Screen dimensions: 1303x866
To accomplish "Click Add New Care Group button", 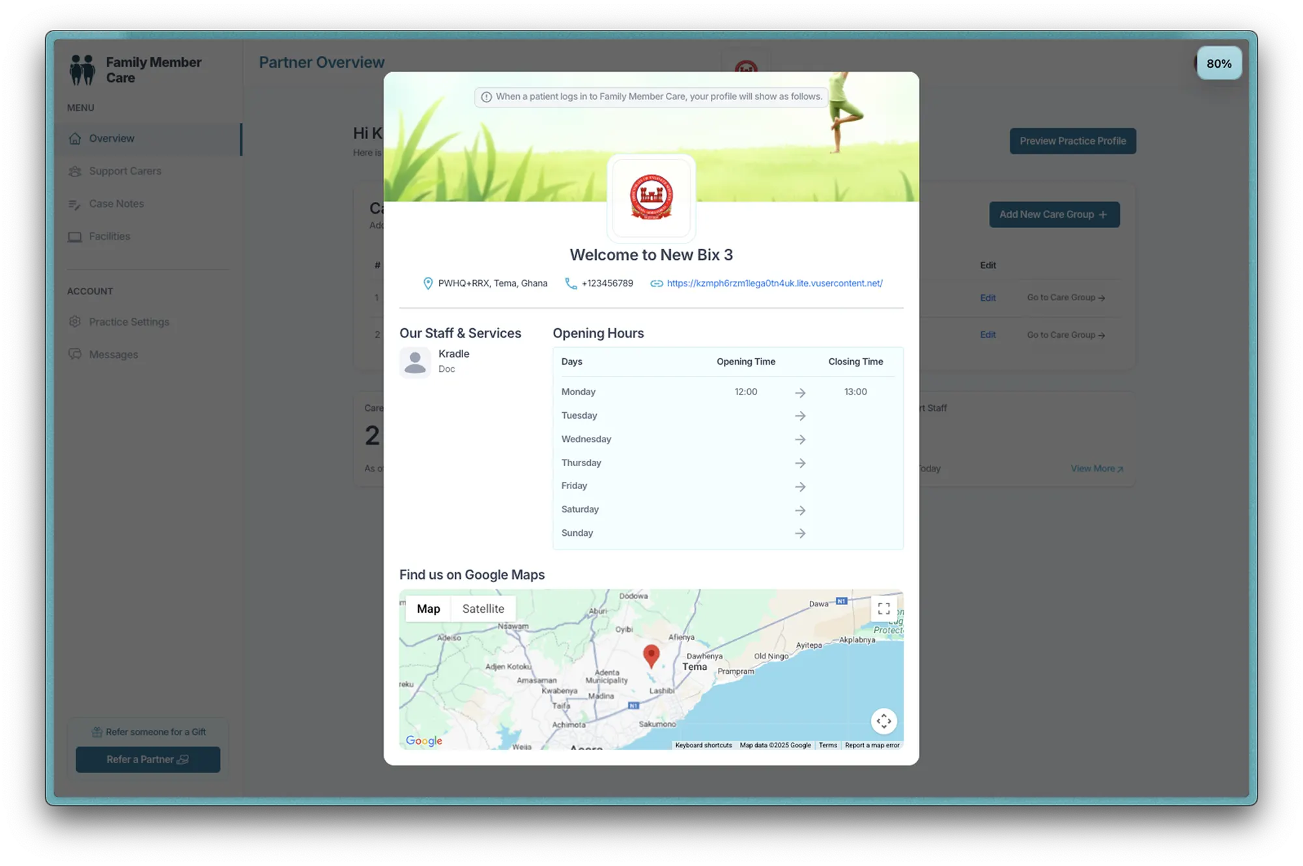I will (1054, 215).
